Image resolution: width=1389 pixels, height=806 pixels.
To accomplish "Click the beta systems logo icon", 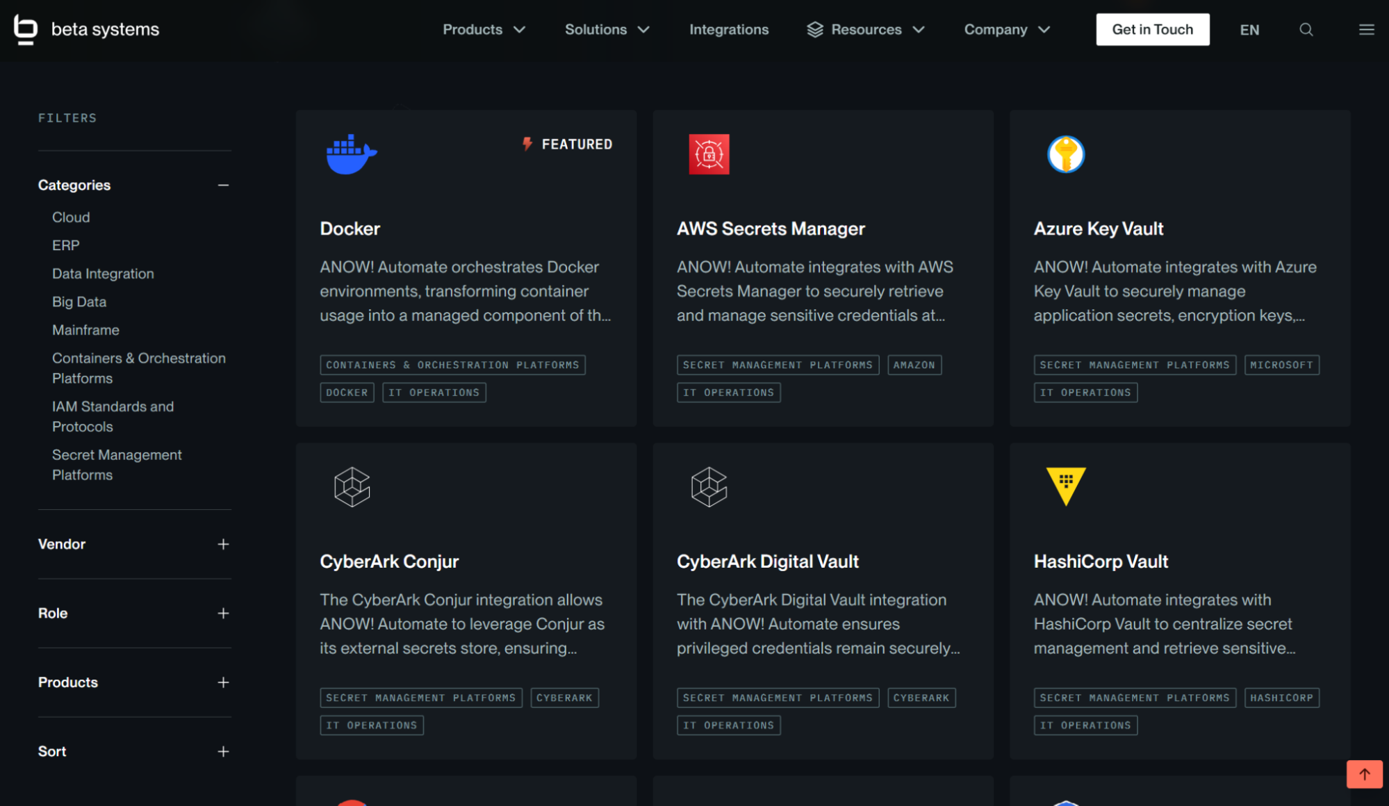I will [26, 29].
